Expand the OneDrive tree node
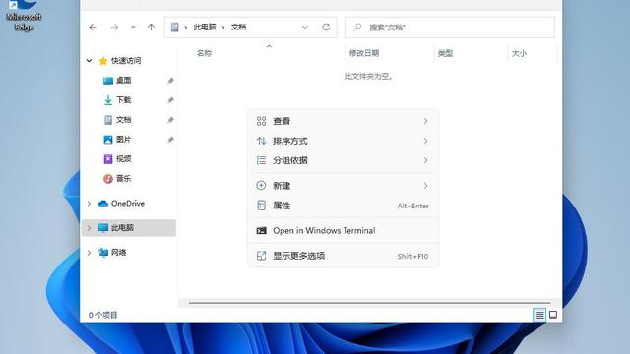This screenshot has width=630, height=354. coord(89,204)
